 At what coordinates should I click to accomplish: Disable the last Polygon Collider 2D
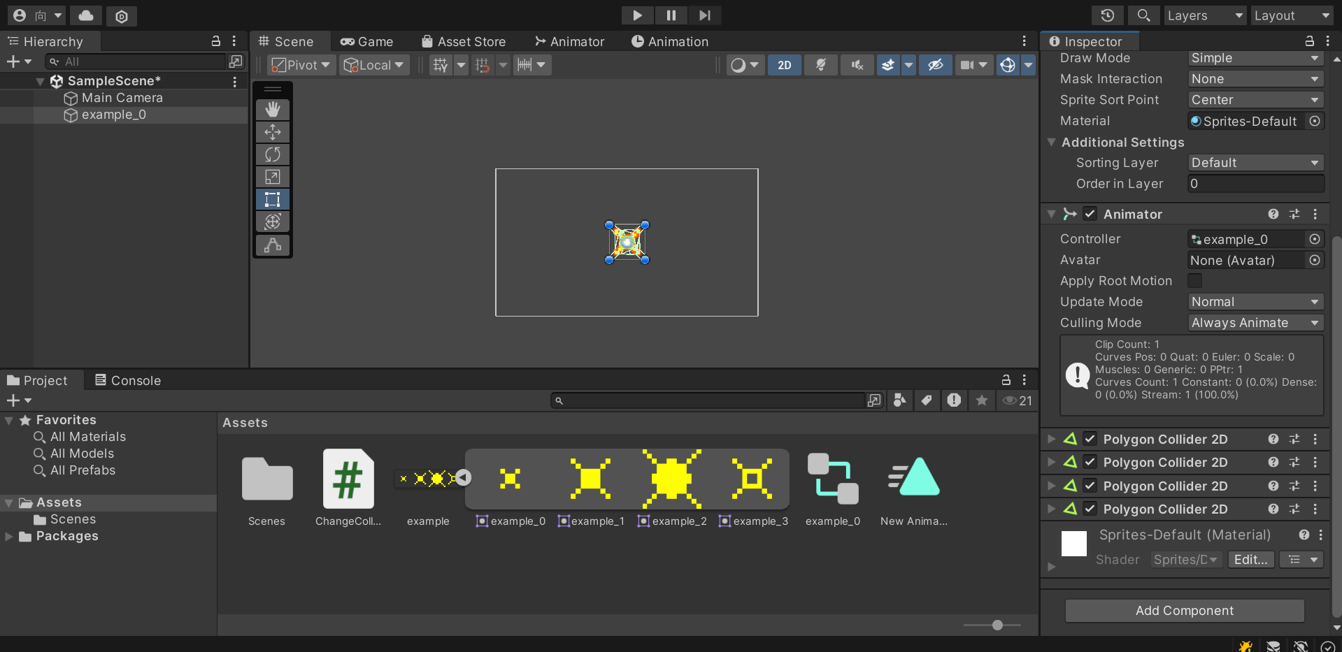coord(1090,509)
